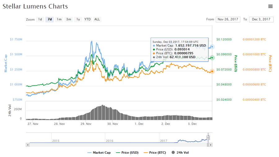Toggle Price (BTC) series in legend
Screen dimensions: 279x157
coord(155,153)
